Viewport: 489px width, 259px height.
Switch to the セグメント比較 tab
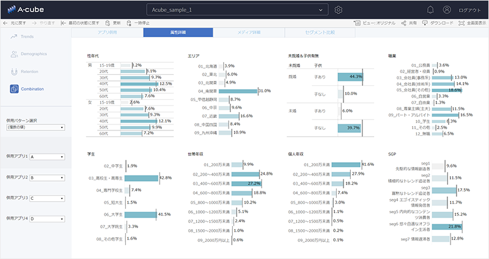[x=320, y=32]
